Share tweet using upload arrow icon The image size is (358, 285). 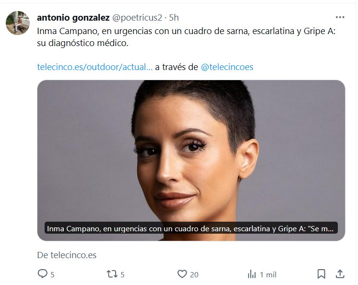point(340,274)
